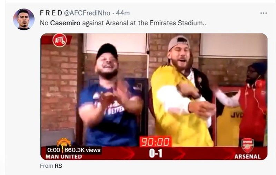This screenshot has height=175, width=276.
Task: Click the 0-1 score in the scoreboard
Action: (156, 153)
